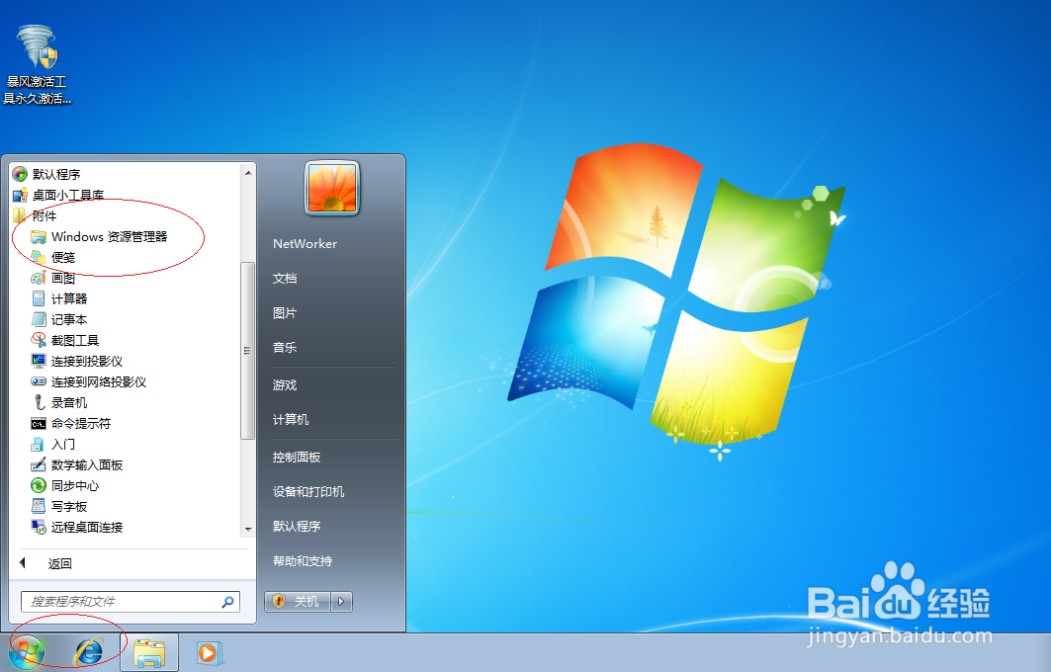The height and width of the screenshot is (672, 1051).
Task: Open Connect to Projector (连接到投影仪) icon
Action: (x=39, y=361)
